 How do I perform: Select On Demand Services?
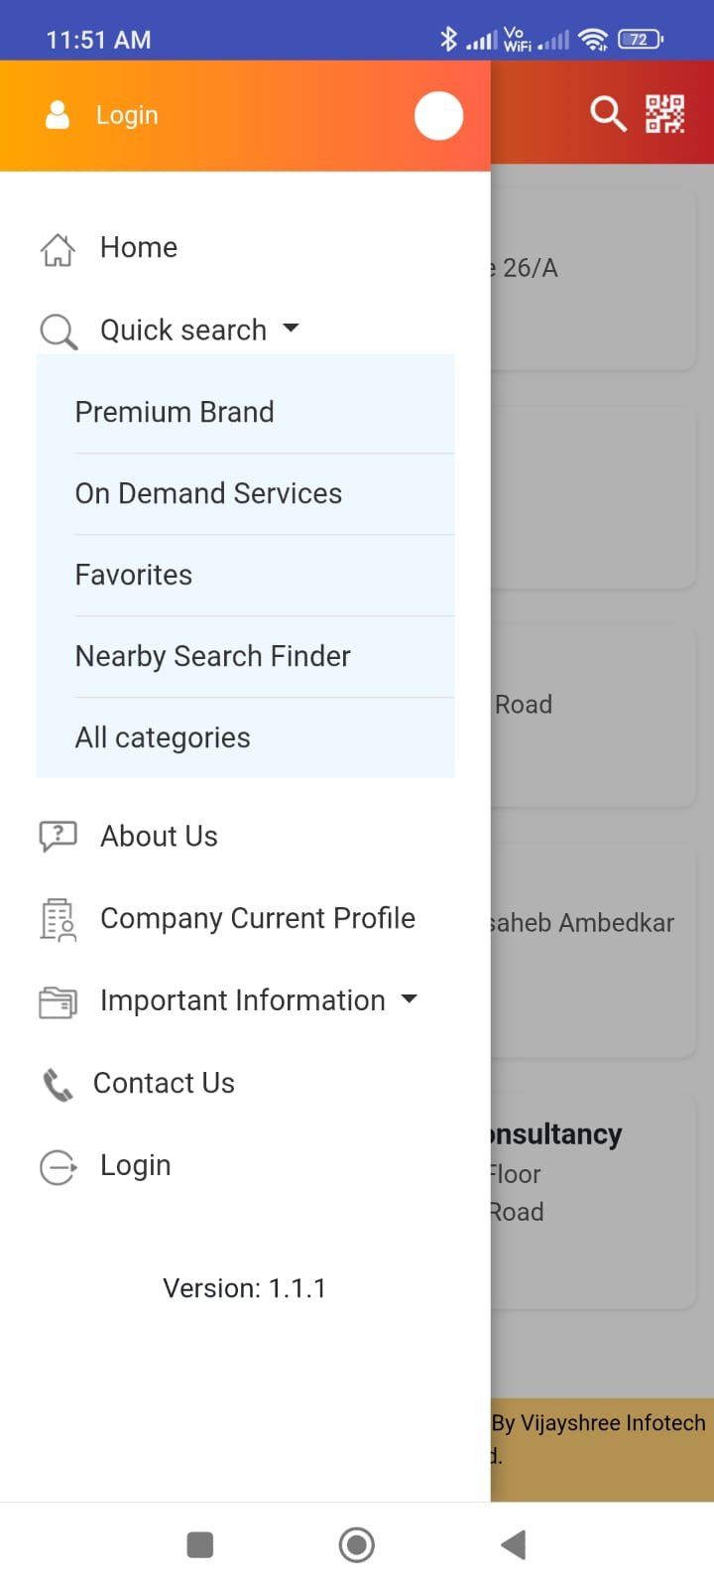208,493
